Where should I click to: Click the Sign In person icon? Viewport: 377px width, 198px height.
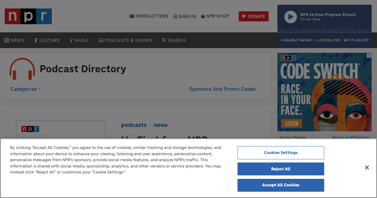coord(175,16)
